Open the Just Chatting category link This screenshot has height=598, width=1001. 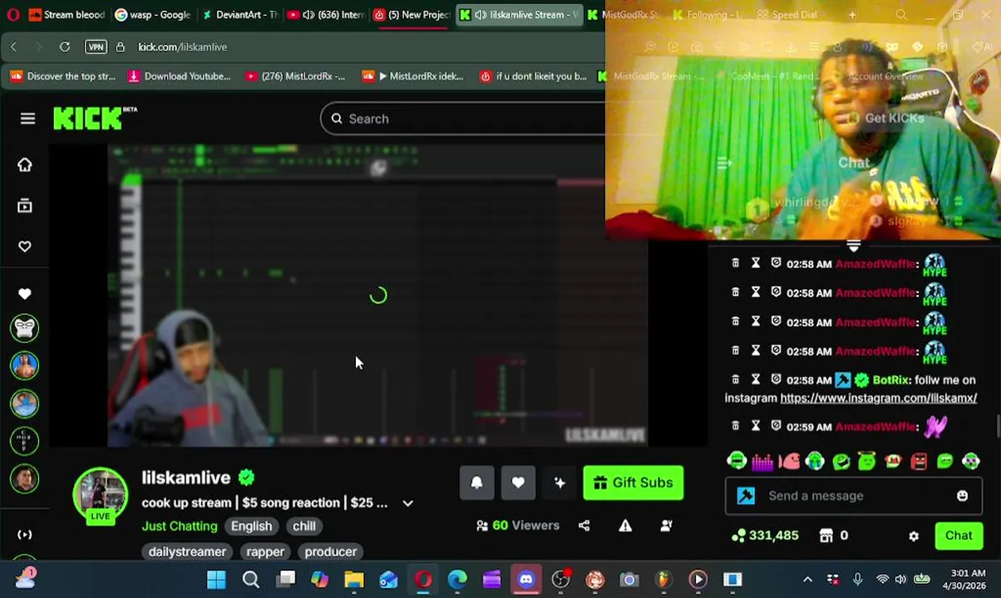(180, 526)
